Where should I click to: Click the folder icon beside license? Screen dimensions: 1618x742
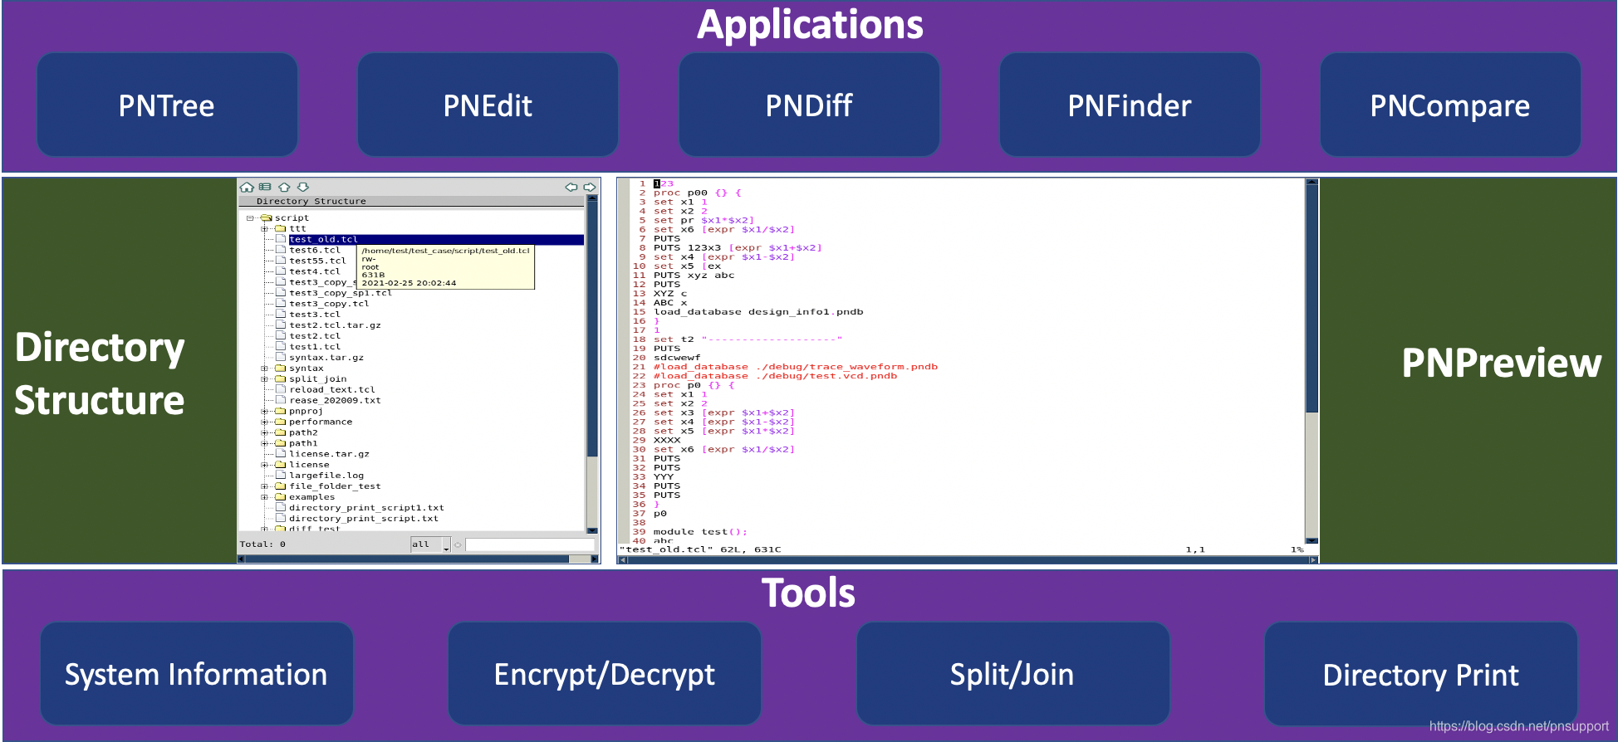(x=281, y=465)
